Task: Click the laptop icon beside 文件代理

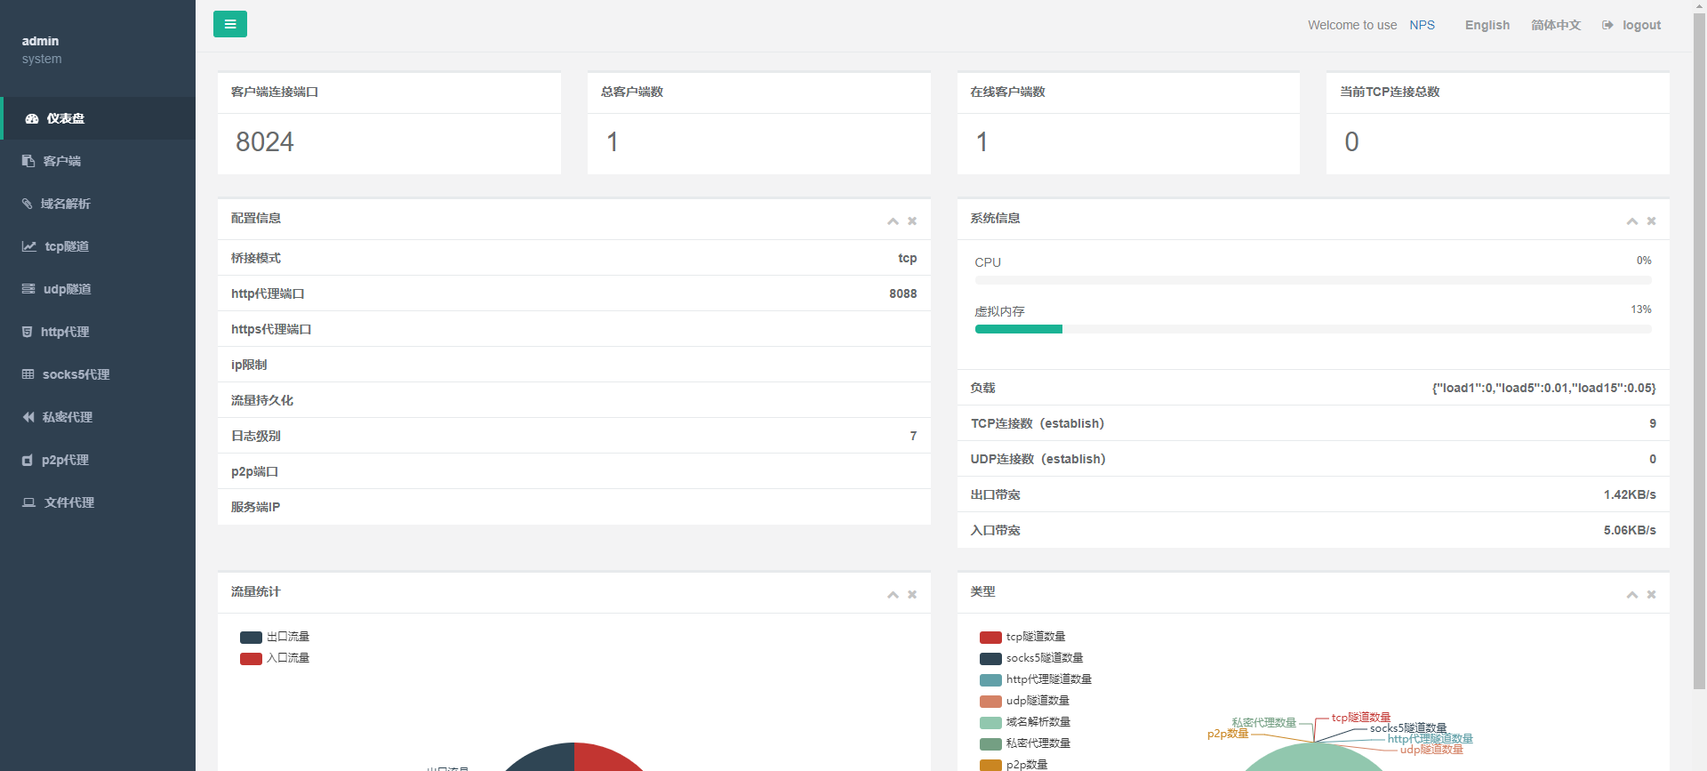Action: [x=29, y=502]
